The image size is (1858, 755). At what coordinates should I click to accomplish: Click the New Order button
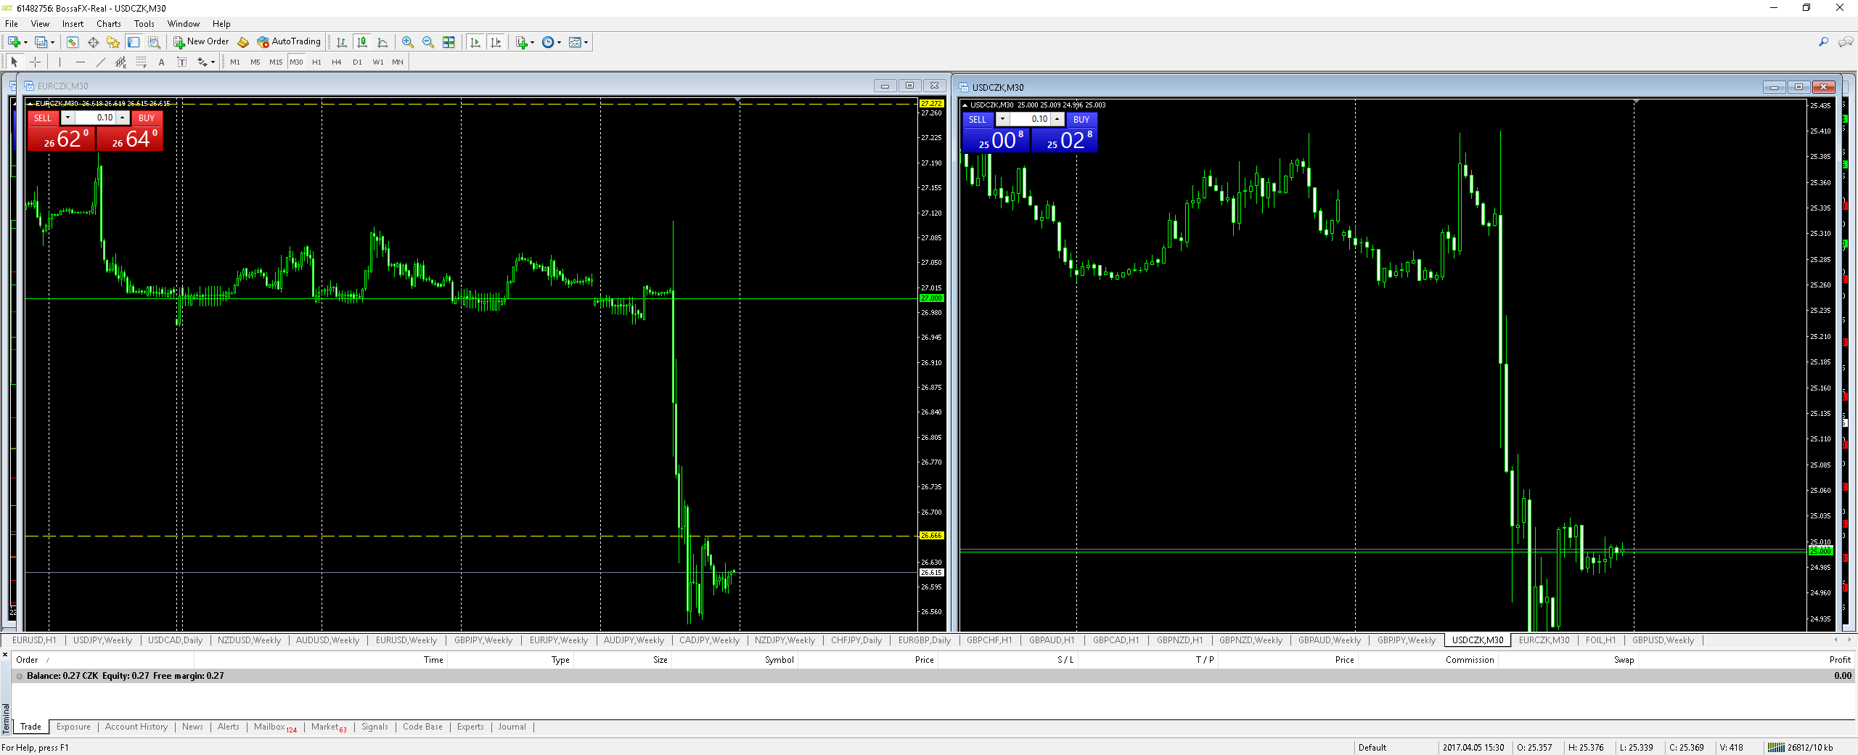point(201,42)
